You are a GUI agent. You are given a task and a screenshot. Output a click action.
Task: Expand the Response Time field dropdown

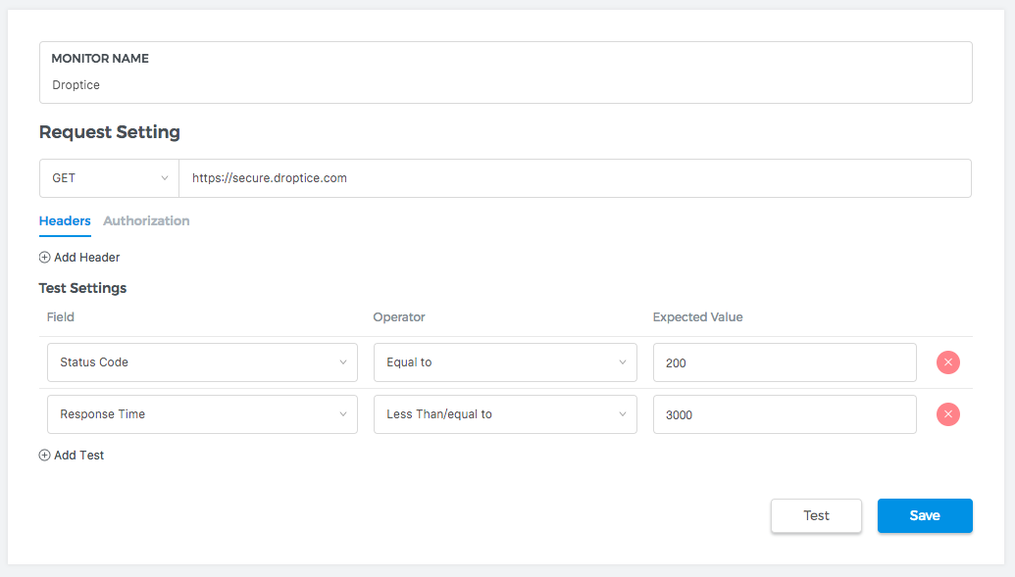202,414
